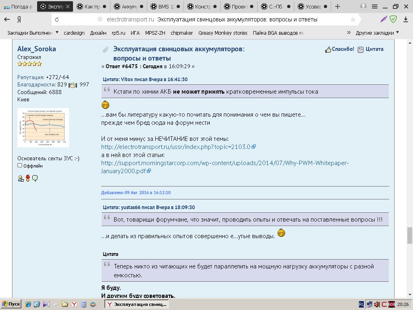Open a new tab with plus button
The height and width of the screenshot is (310, 413).
tap(338, 6)
